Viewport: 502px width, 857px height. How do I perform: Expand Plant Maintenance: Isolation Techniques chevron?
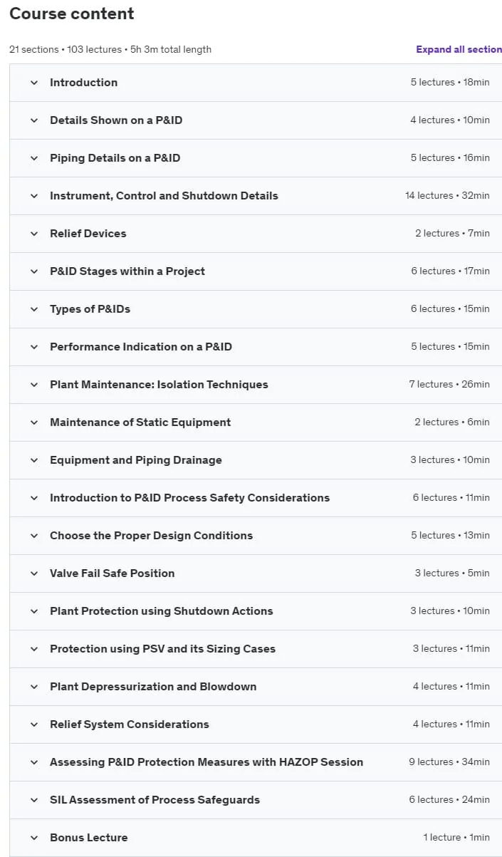tap(33, 385)
